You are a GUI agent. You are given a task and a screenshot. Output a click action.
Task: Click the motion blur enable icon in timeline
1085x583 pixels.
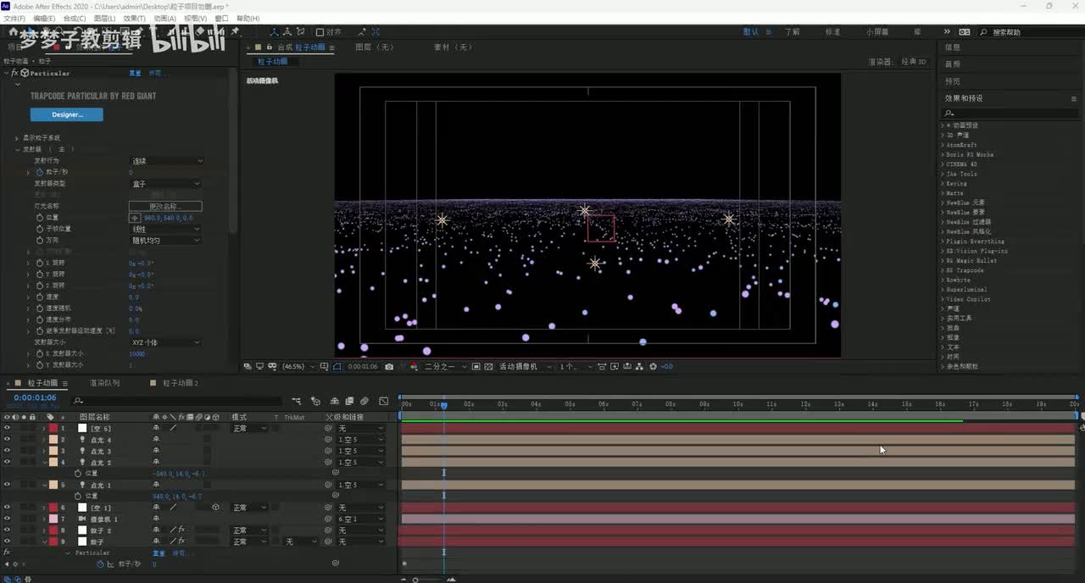[364, 401]
